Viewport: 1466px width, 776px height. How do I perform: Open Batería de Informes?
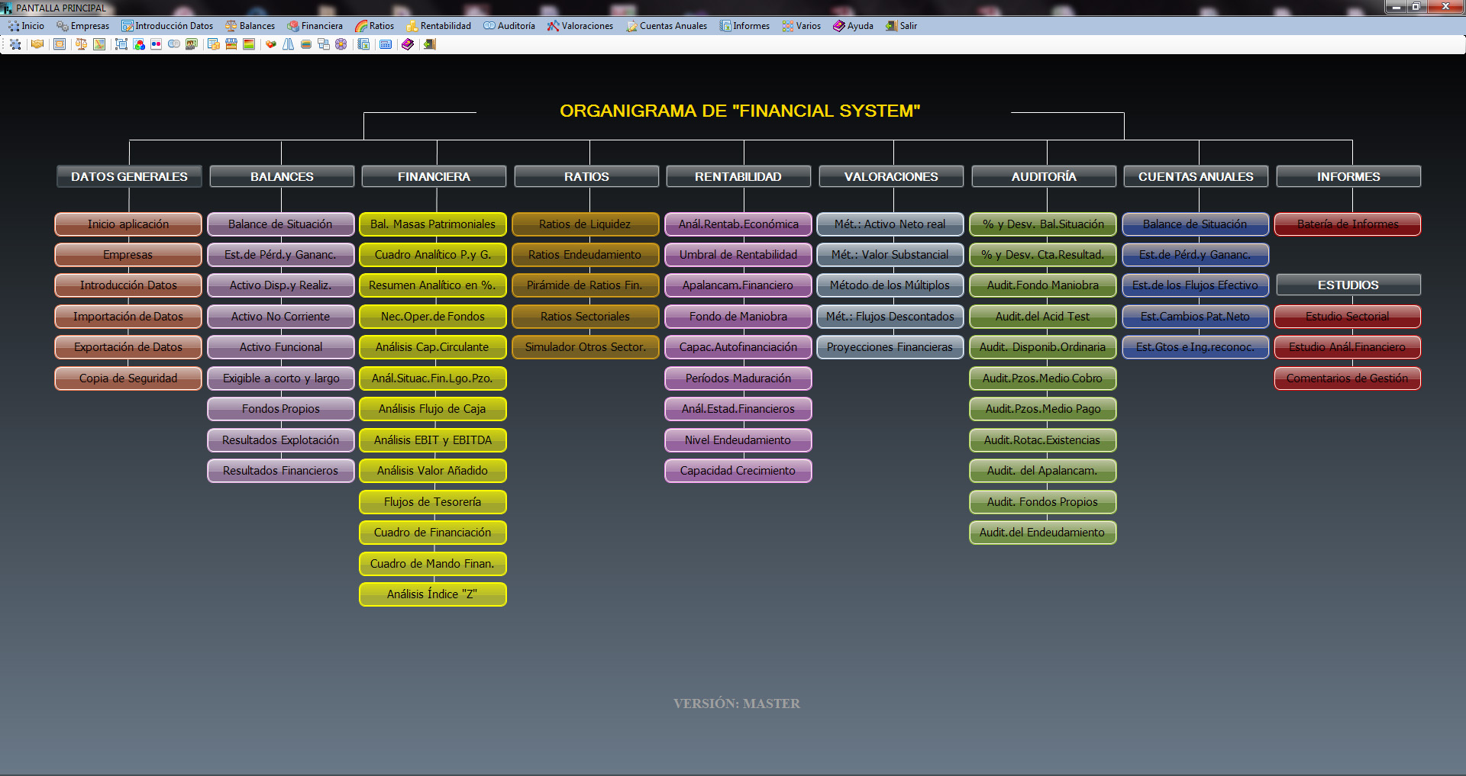1348,224
